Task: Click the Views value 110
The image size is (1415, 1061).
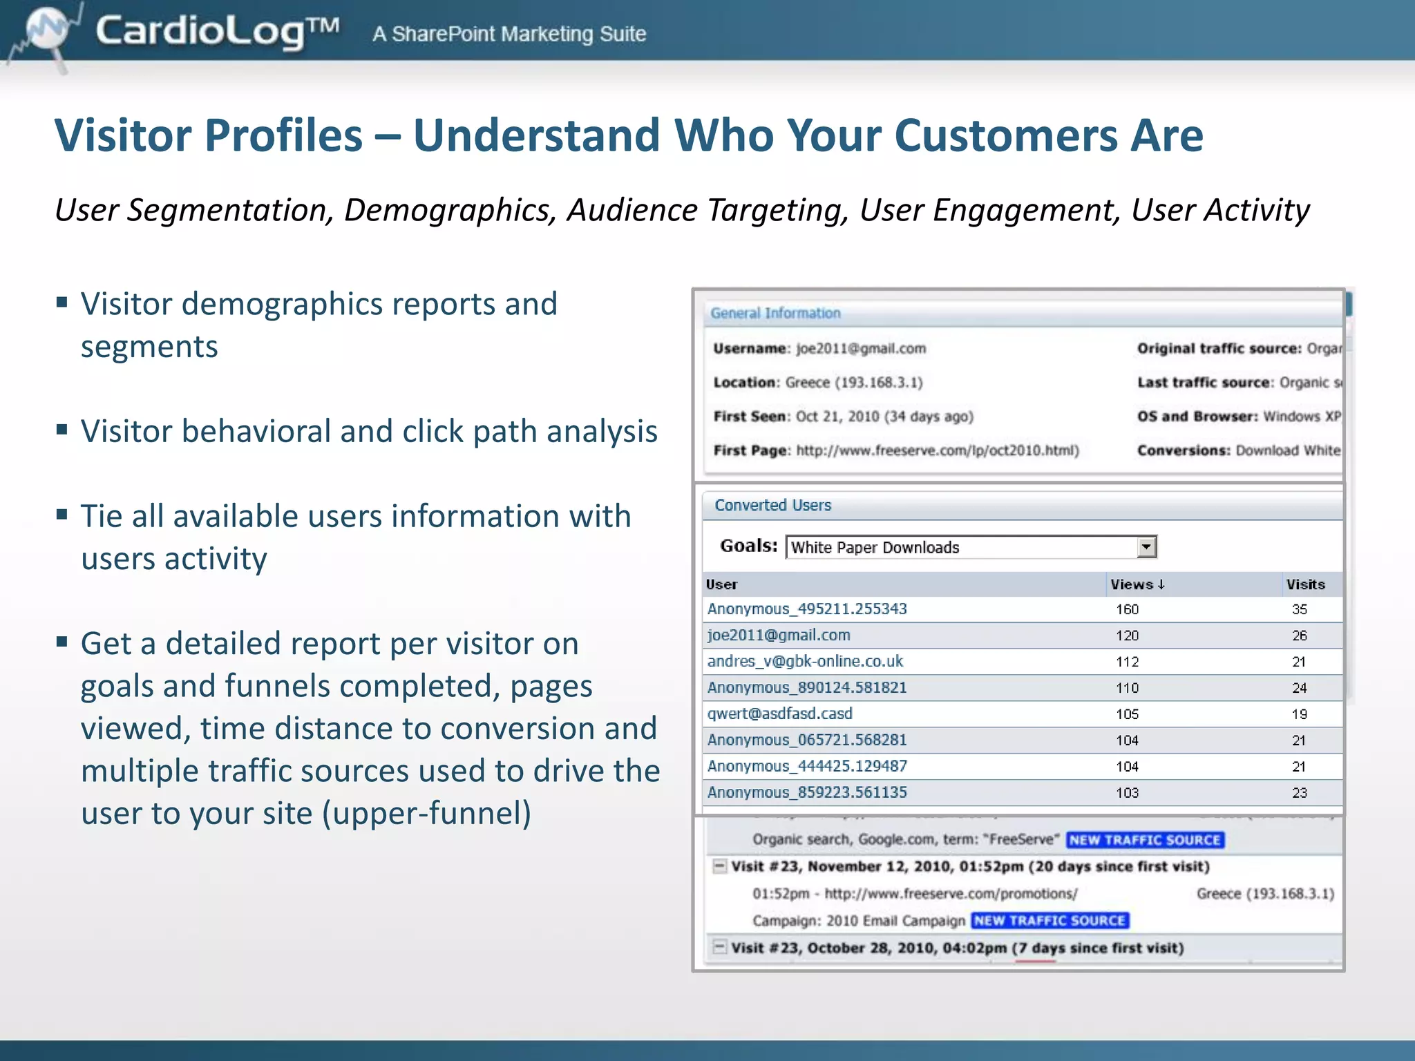Action: click(1127, 688)
